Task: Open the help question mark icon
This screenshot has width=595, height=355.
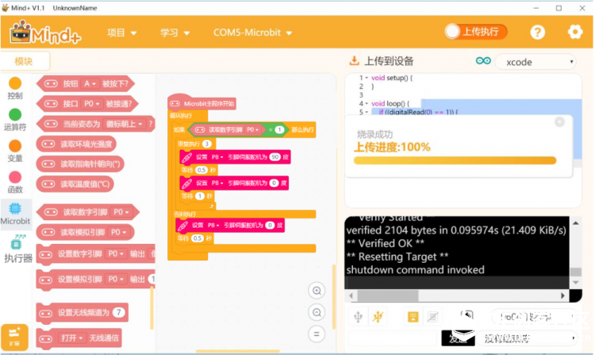Action: (x=537, y=33)
